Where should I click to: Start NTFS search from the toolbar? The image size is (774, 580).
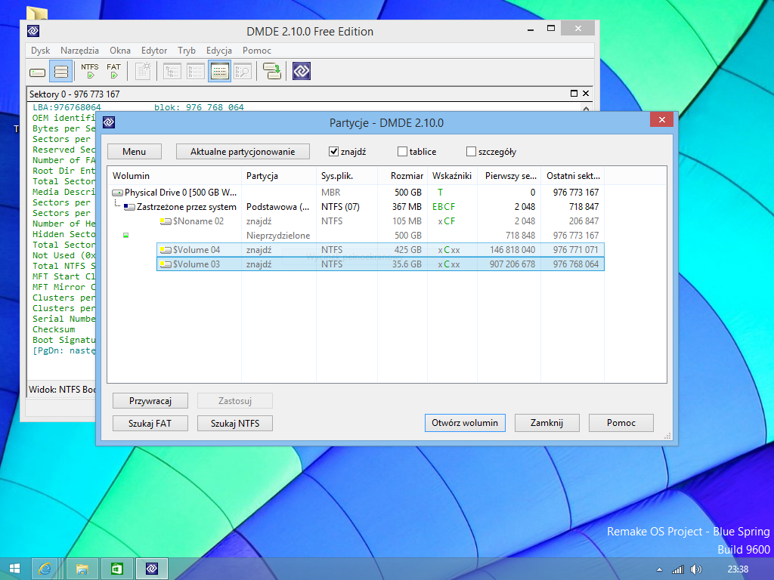click(x=90, y=71)
